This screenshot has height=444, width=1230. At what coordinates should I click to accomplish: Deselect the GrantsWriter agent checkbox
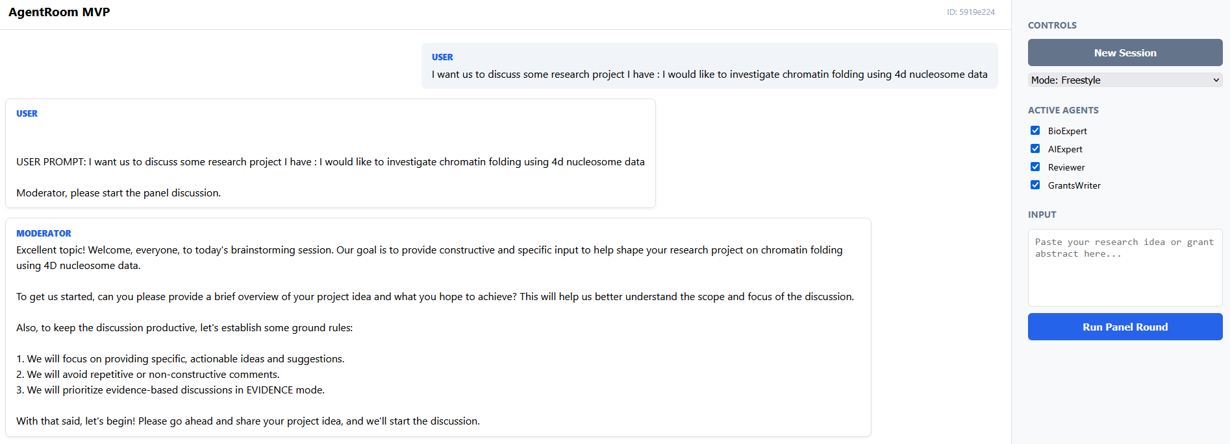(x=1035, y=185)
